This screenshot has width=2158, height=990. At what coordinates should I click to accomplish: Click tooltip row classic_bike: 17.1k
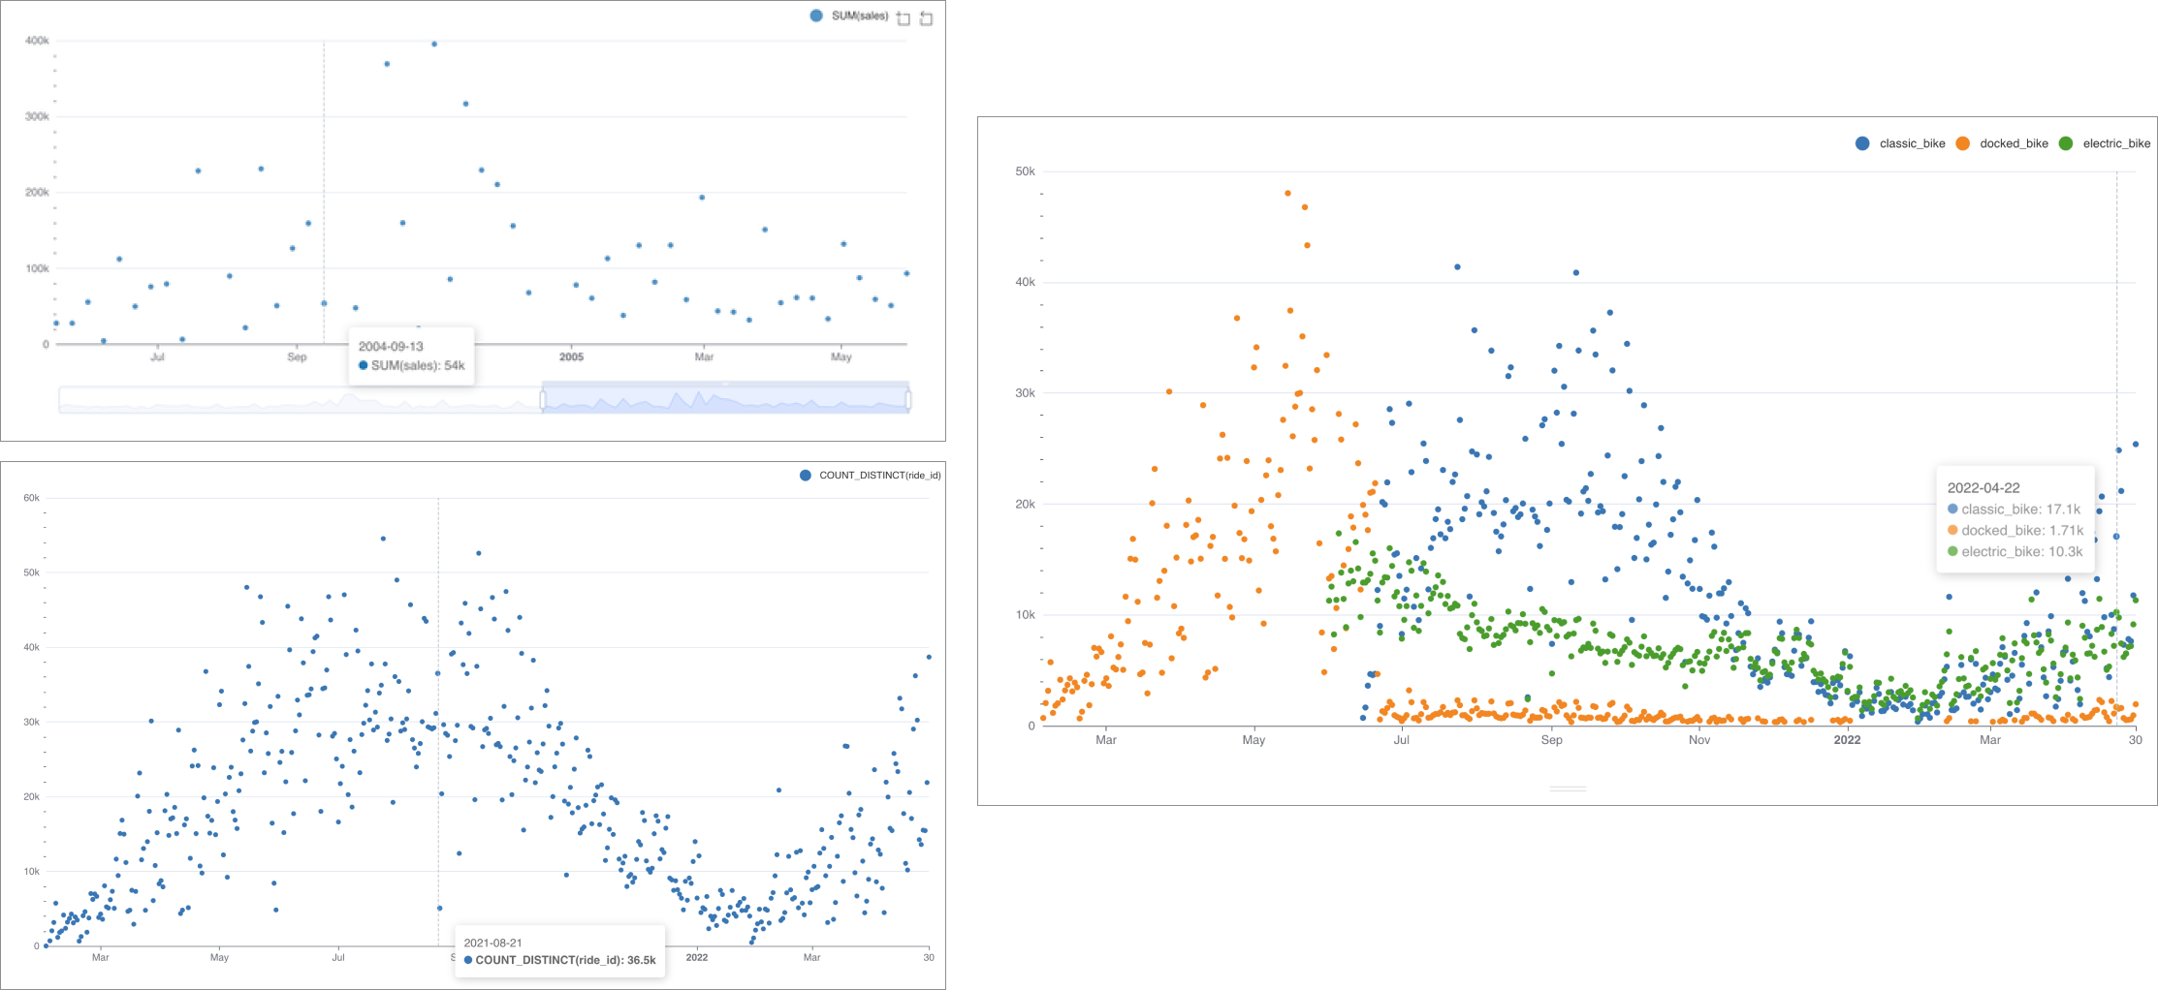click(x=2014, y=510)
